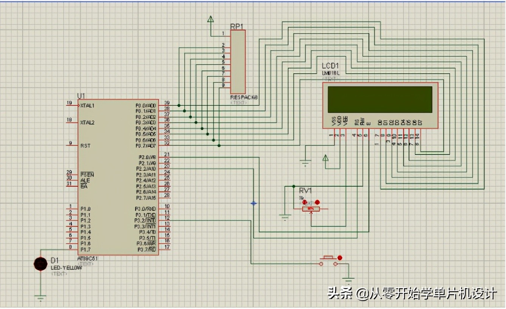Select the power arrow symbol above RP1
Screen dimensions: 506x309
(210, 19)
